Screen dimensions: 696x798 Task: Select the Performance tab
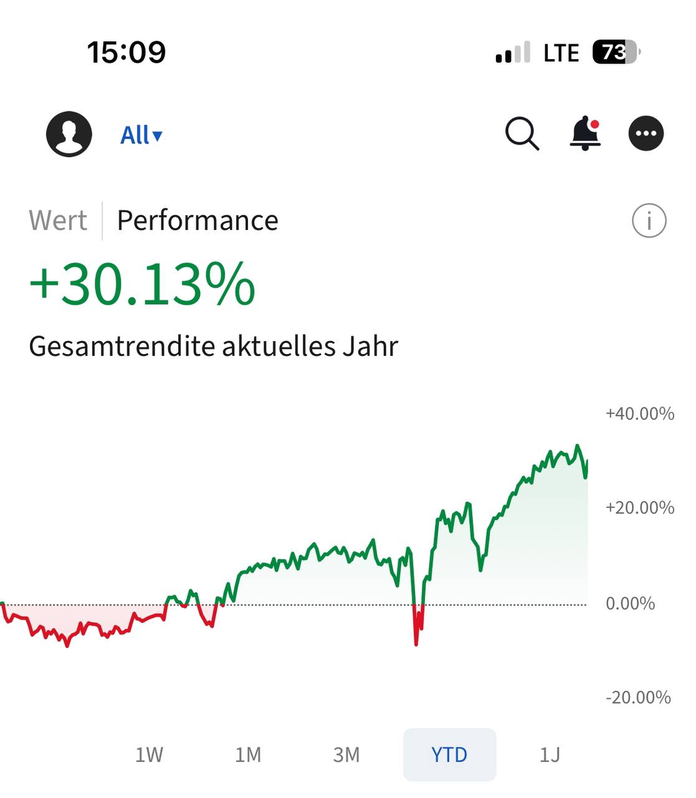pyautogui.click(x=198, y=221)
